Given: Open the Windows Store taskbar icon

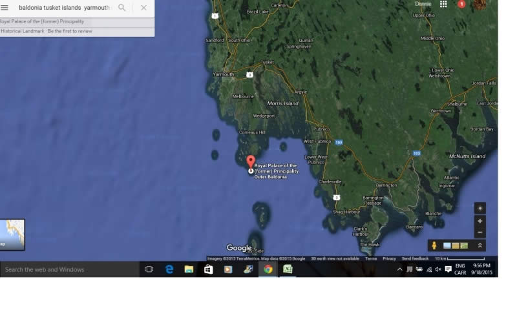Looking at the screenshot, I should click(208, 269).
